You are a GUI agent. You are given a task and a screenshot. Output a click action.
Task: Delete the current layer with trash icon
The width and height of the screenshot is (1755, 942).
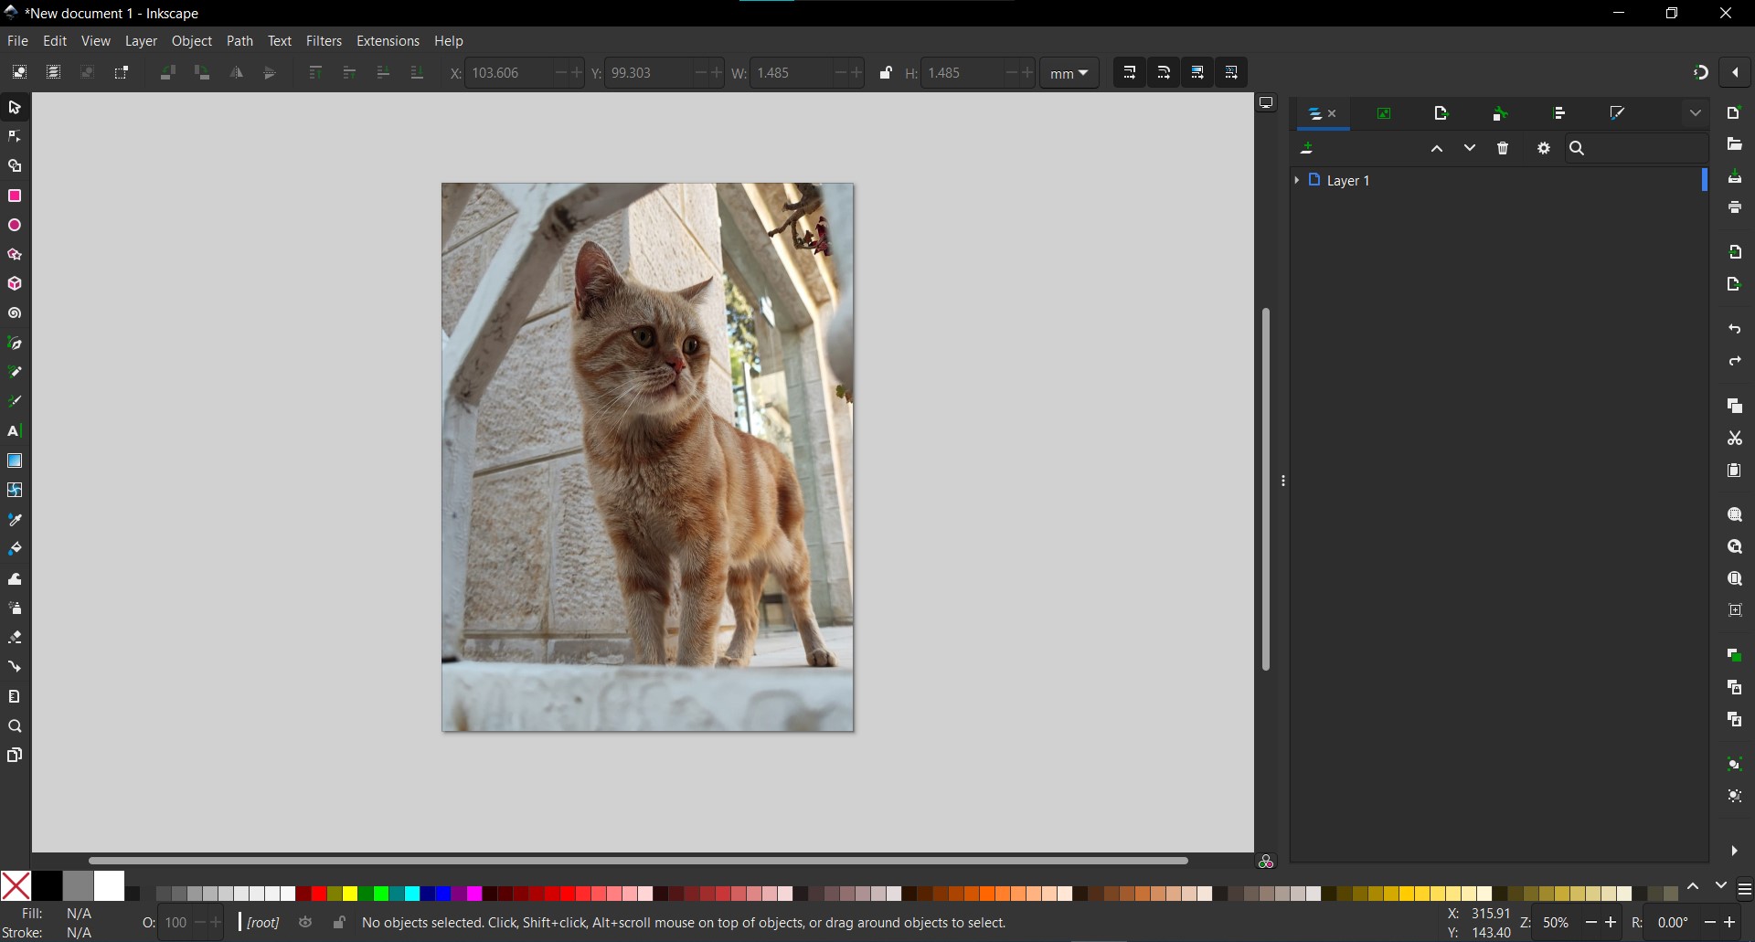1504,148
